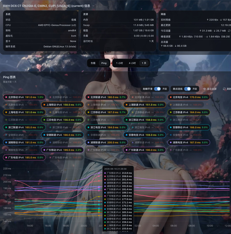Toggle the 上海电信 IPv6 series chip
The height and width of the screenshot is (234, 231).
tap(65, 112)
